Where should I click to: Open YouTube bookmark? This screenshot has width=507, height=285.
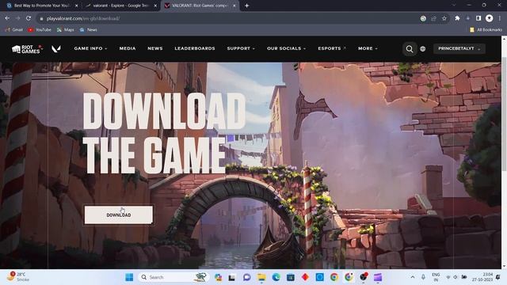40,30
